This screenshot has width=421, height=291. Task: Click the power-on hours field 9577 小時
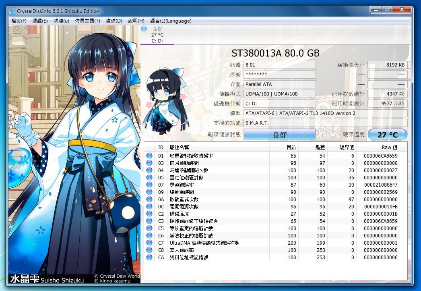[x=388, y=104]
